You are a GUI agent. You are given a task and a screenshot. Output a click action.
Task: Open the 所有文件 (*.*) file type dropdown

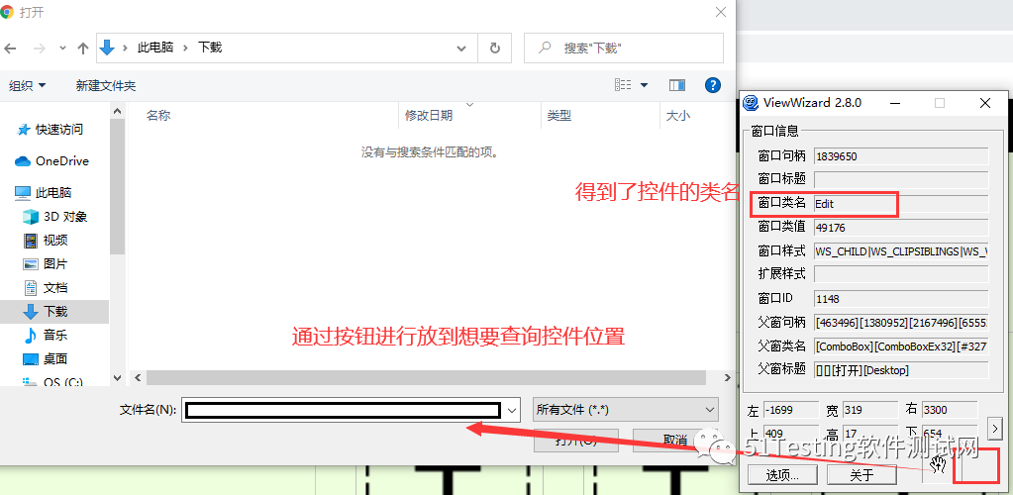[x=626, y=410]
